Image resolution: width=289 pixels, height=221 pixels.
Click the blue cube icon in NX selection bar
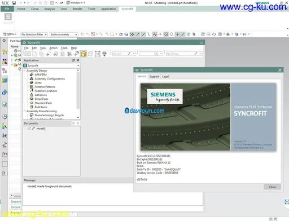126,34
